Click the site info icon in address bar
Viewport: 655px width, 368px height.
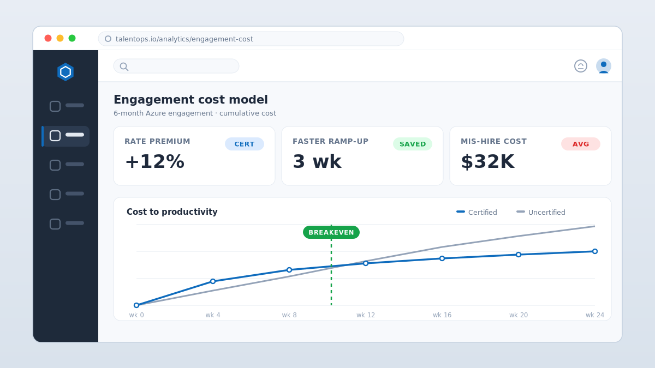point(108,39)
